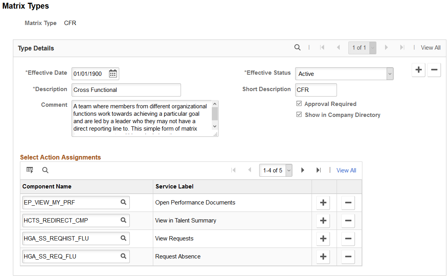The image size is (448, 278).
Task: Click scroll-down arrow of Comment box
Action: click(x=215, y=126)
